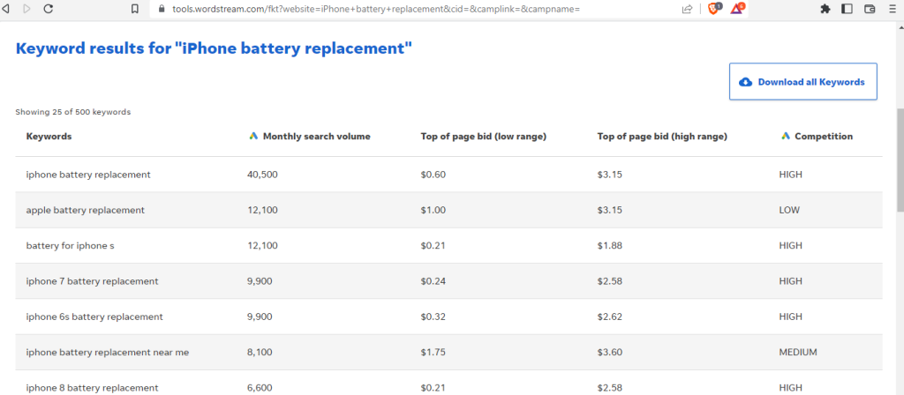Viewport: 904px width, 395px height.
Task: Bookmark this page using bookmark icon
Action: tap(135, 9)
